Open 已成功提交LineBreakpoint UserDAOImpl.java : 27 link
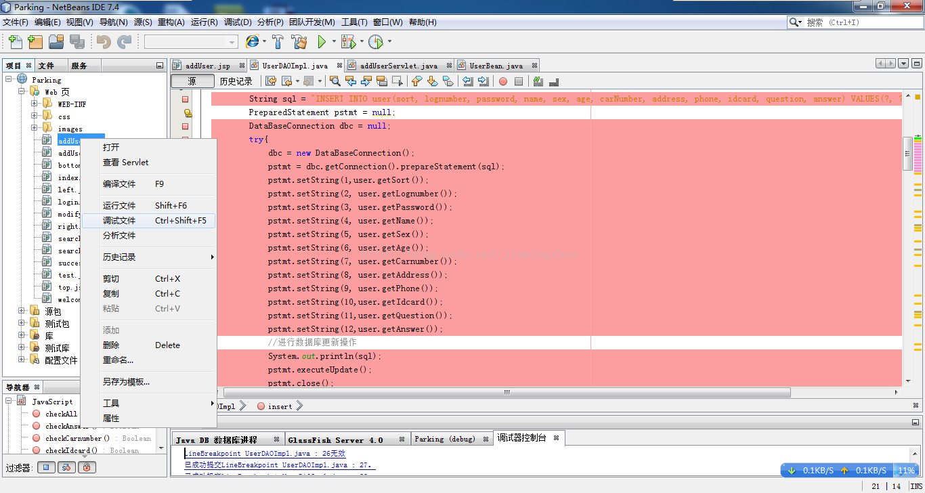The image size is (925, 493). pyautogui.click(x=280, y=465)
